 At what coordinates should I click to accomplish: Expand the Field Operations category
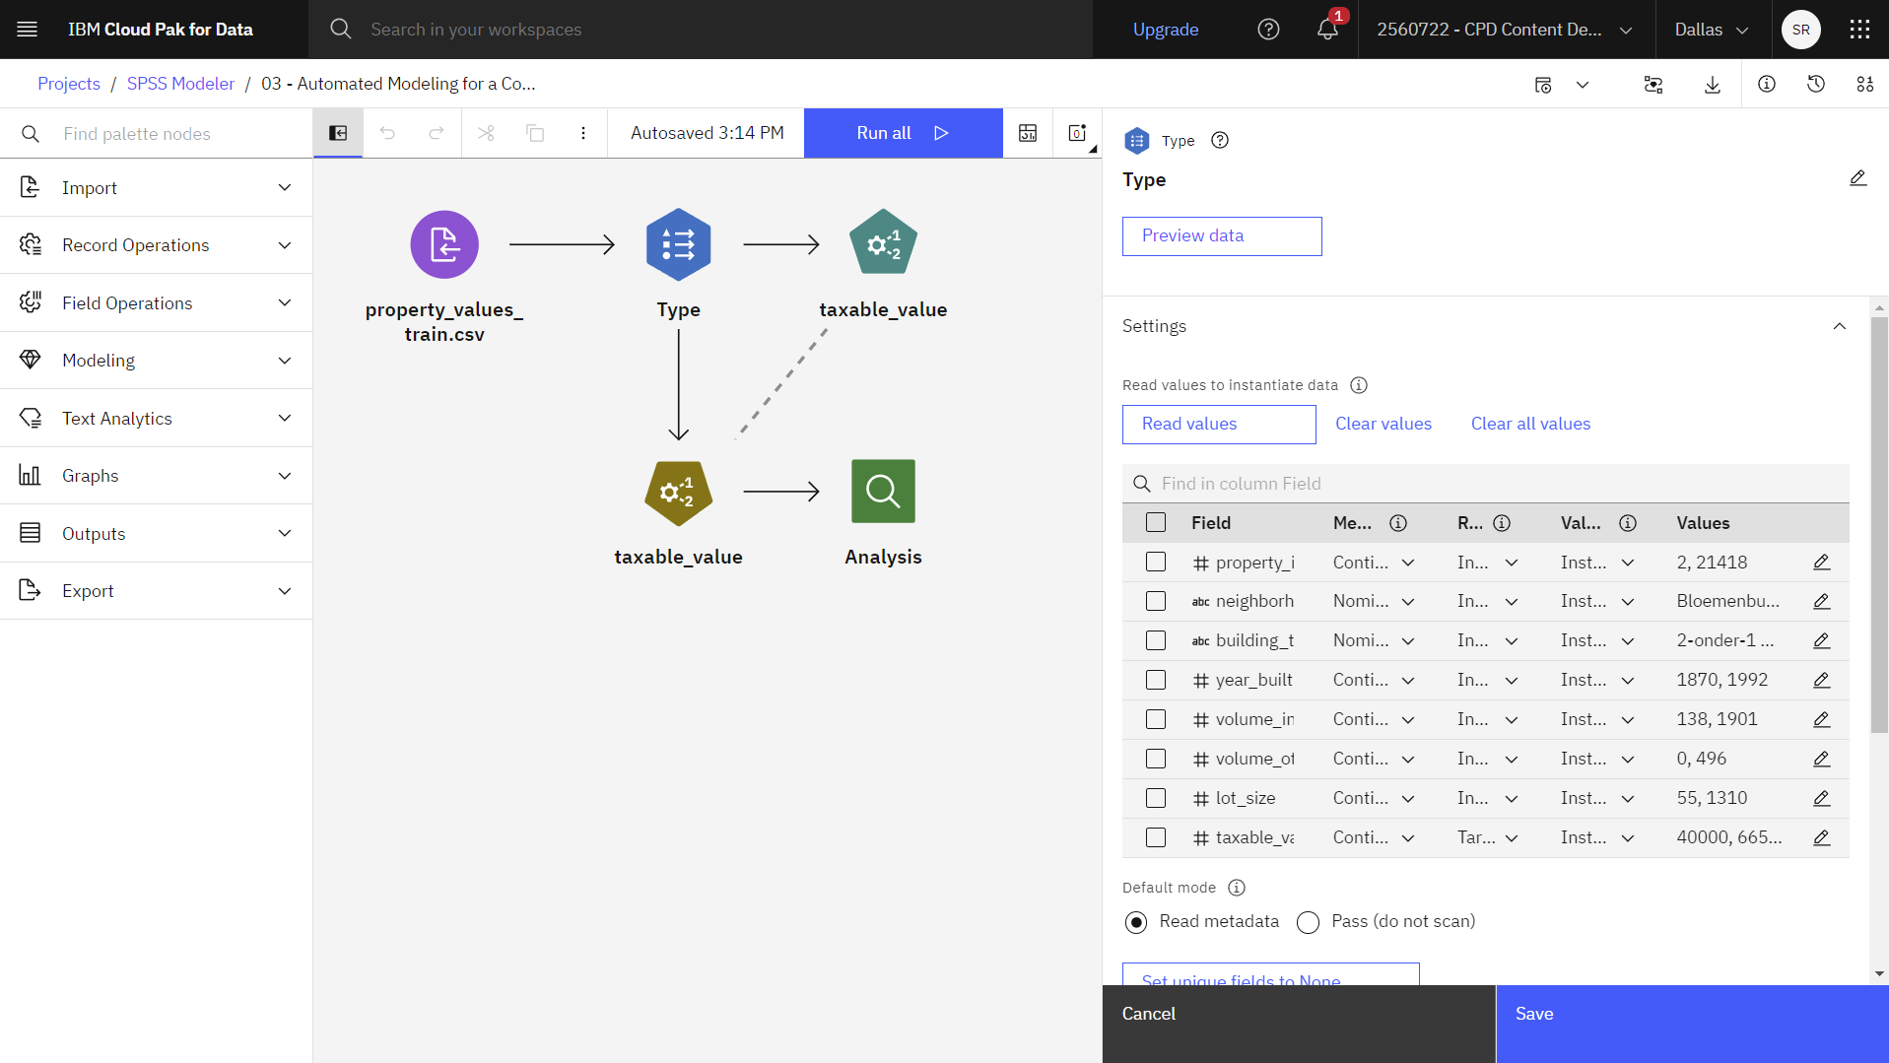click(x=157, y=302)
